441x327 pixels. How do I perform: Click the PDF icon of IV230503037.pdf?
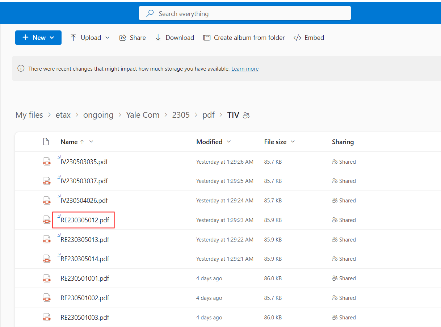pyautogui.click(x=47, y=181)
